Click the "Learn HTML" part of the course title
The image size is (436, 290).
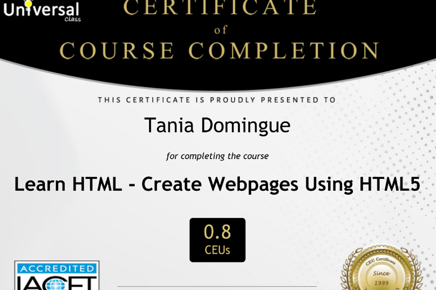point(68,184)
